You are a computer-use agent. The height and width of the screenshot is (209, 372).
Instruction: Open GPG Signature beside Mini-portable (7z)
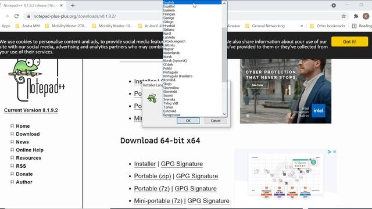tap(208, 201)
